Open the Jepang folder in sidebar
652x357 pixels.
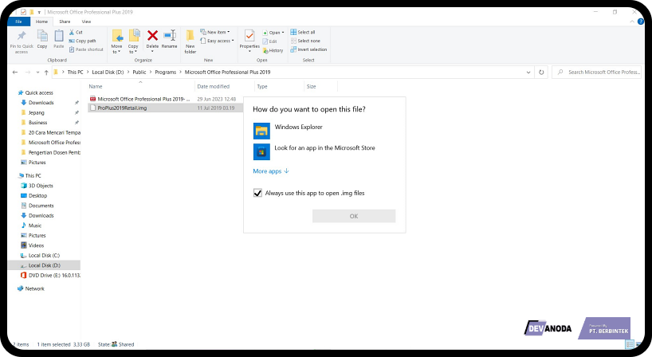[x=36, y=112]
